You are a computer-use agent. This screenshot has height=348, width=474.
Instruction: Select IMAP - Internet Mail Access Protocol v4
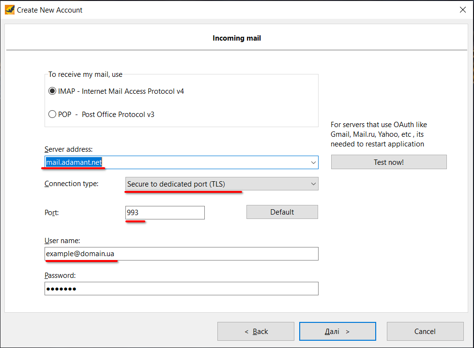tap(53, 91)
